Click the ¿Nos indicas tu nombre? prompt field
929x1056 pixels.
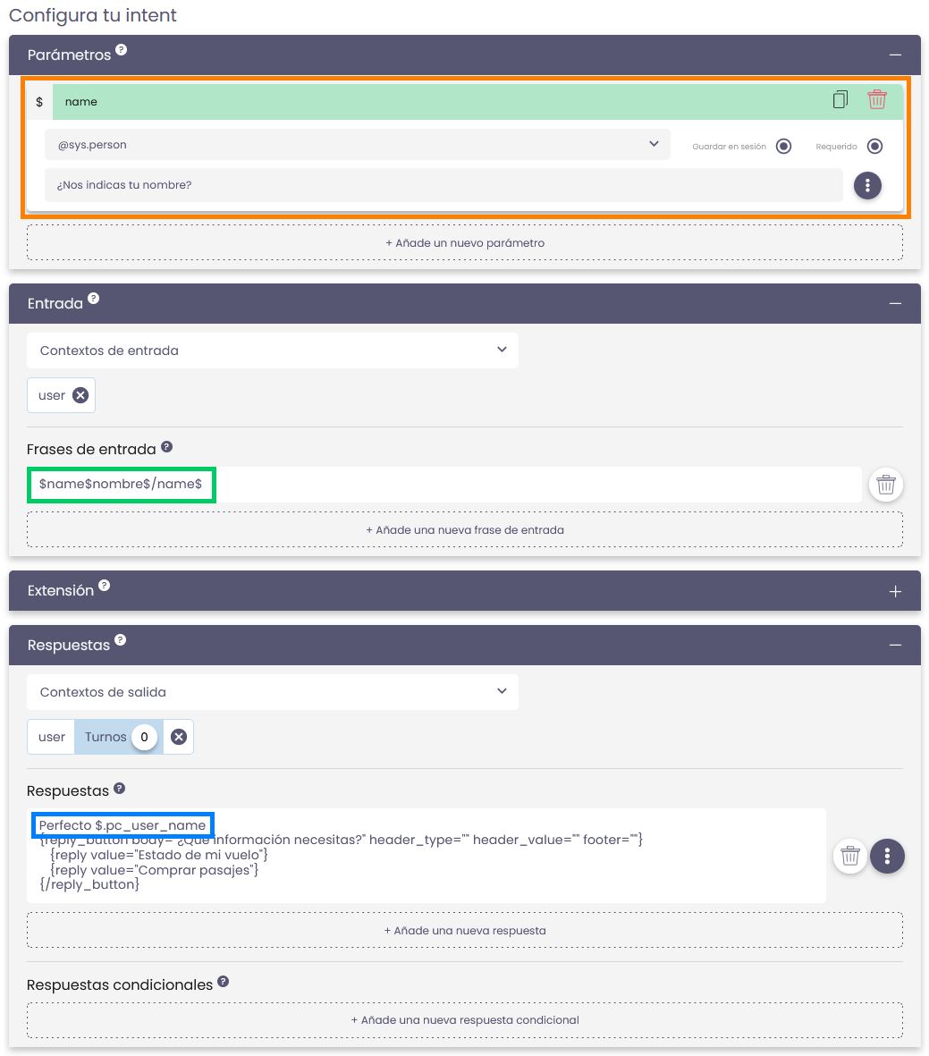[443, 185]
